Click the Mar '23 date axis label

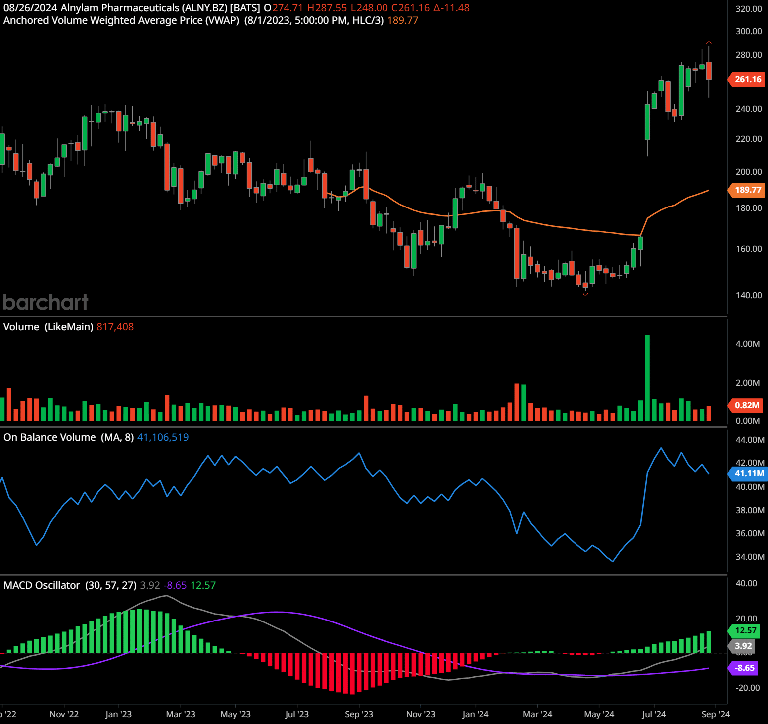point(181,714)
